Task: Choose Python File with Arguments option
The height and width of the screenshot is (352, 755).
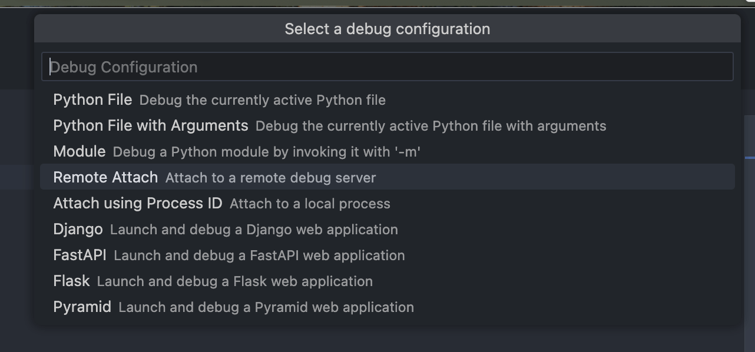Action: (x=151, y=126)
